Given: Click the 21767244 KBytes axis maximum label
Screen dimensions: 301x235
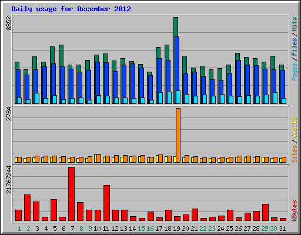Looking at the screenshot, I should [x=9, y=179].
